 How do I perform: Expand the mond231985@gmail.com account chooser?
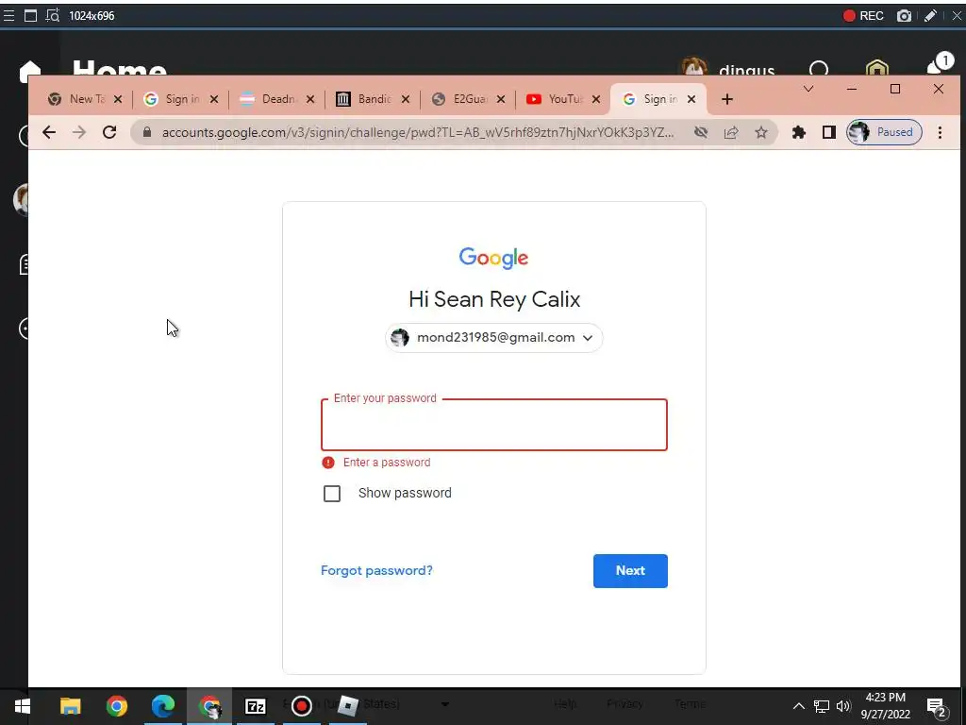(x=494, y=338)
